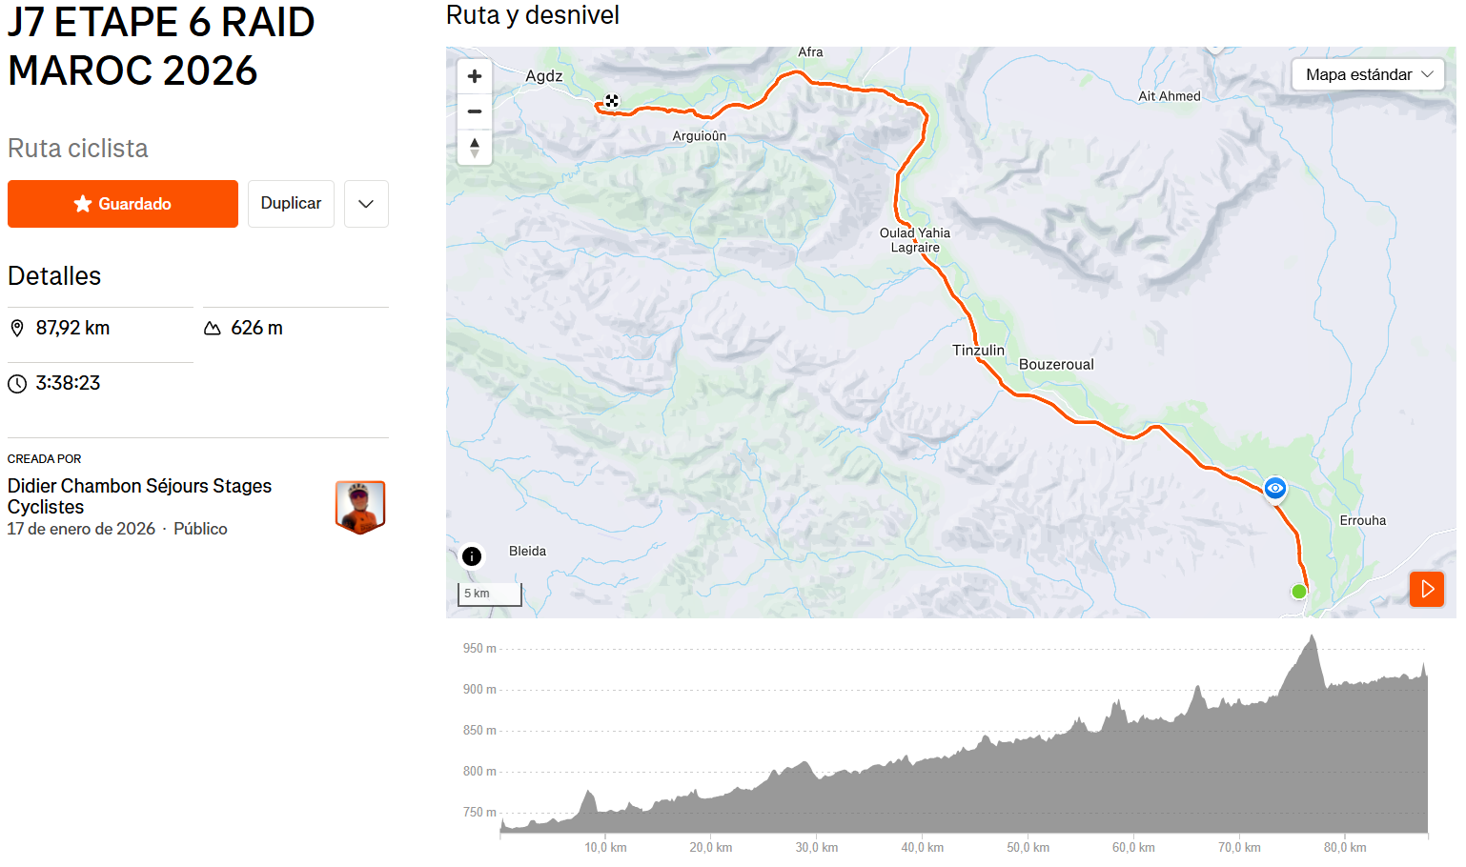This screenshot has height=867, width=1466.
Task: Open the Mapa estándar map style dropdown
Action: click(1368, 74)
